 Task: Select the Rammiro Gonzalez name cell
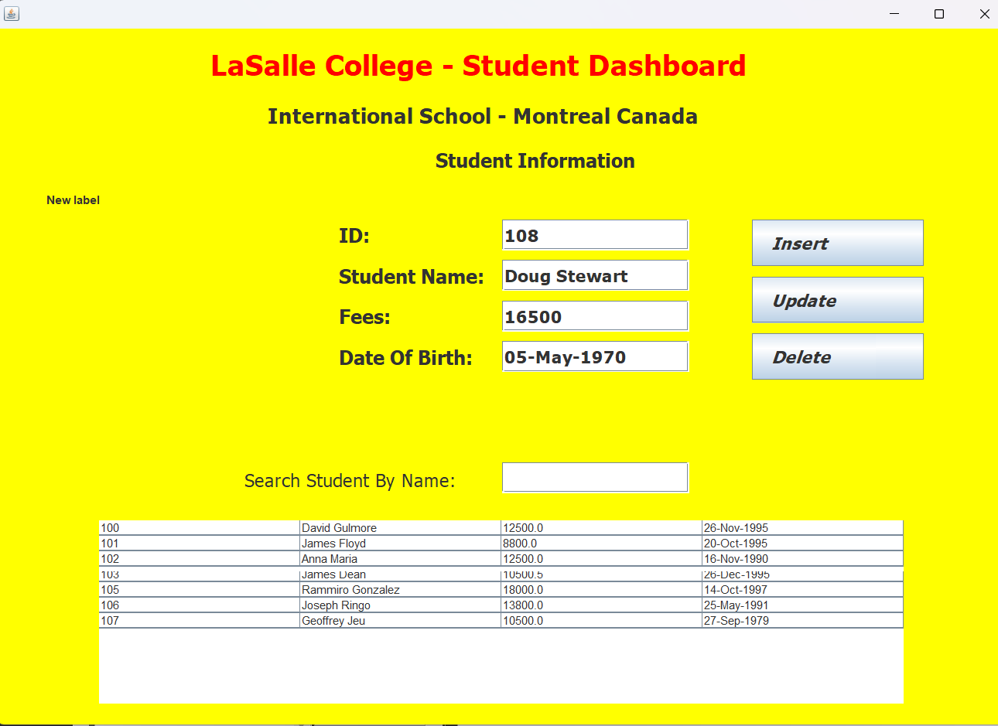tap(400, 590)
